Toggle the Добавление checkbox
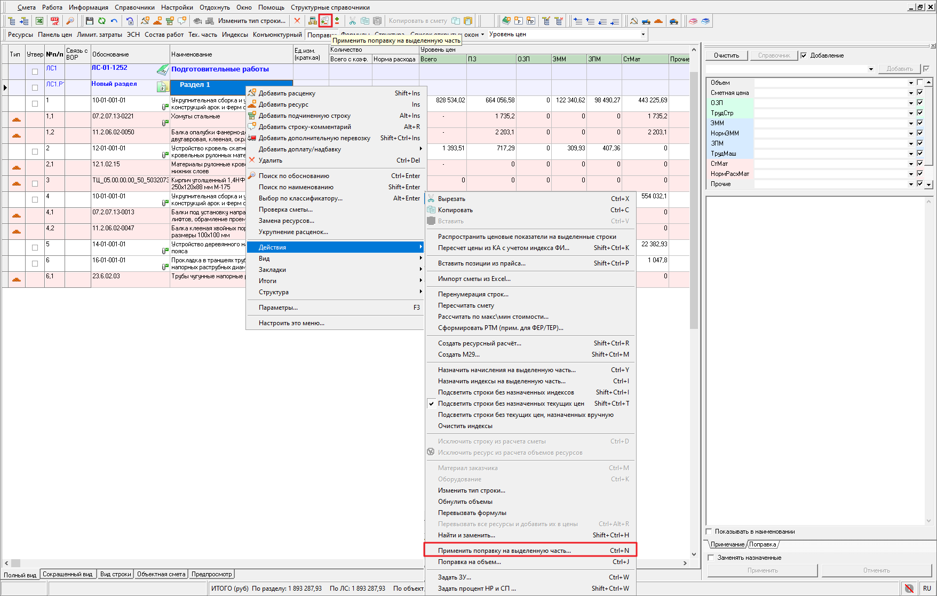This screenshot has height=596, width=937. [x=804, y=55]
